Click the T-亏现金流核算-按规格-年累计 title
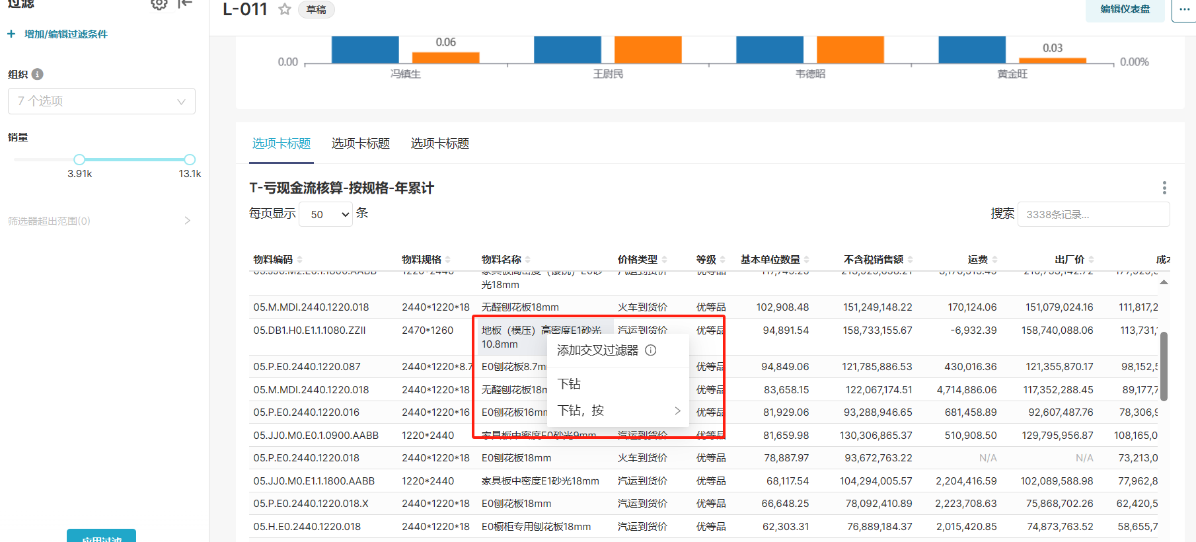Viewport: 1196px width, 542px height. tap(342, 188)
